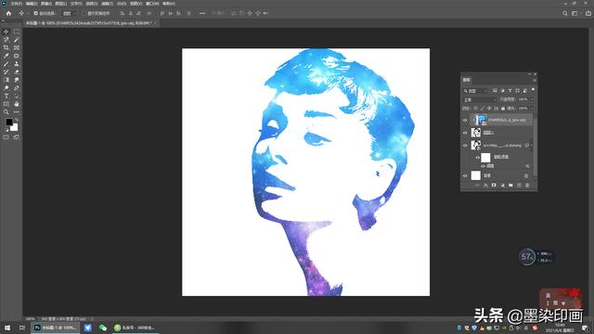Open the Edit Toolbar three-dots button

click(x=17, y=112)
